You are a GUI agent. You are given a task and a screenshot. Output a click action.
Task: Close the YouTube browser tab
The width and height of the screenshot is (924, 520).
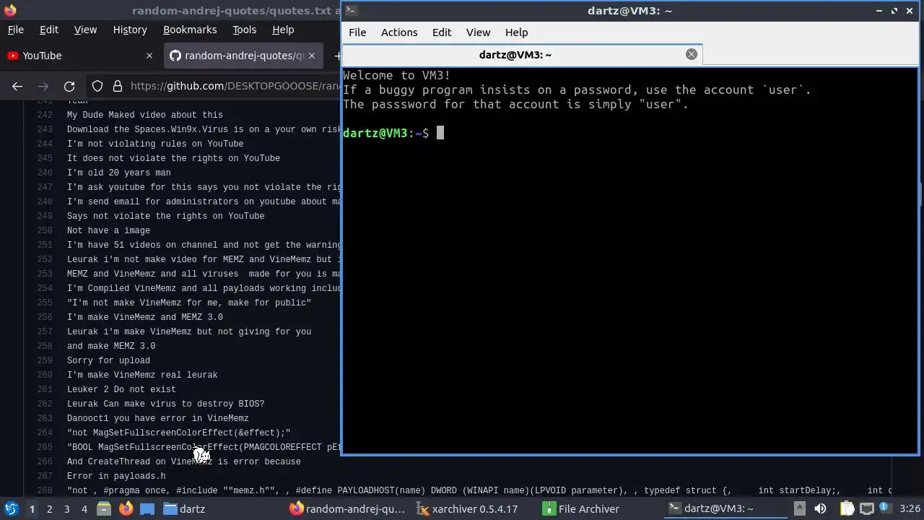tap(149, 56)
